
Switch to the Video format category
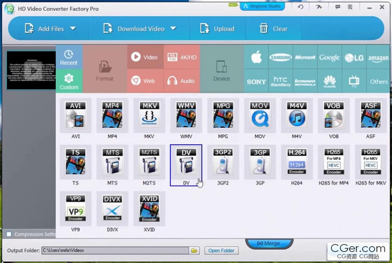click(x=145, y=57)
